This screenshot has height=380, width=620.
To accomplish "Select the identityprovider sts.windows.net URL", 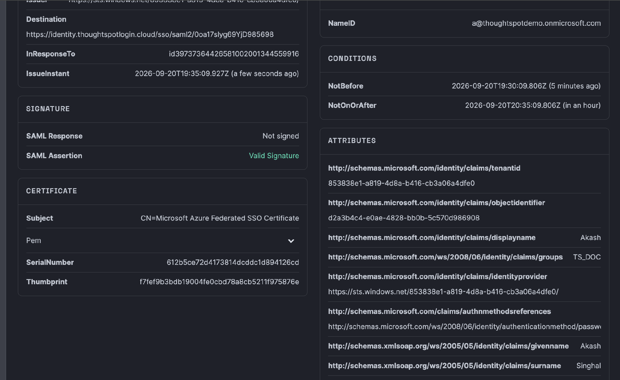I will click(443, 292).
